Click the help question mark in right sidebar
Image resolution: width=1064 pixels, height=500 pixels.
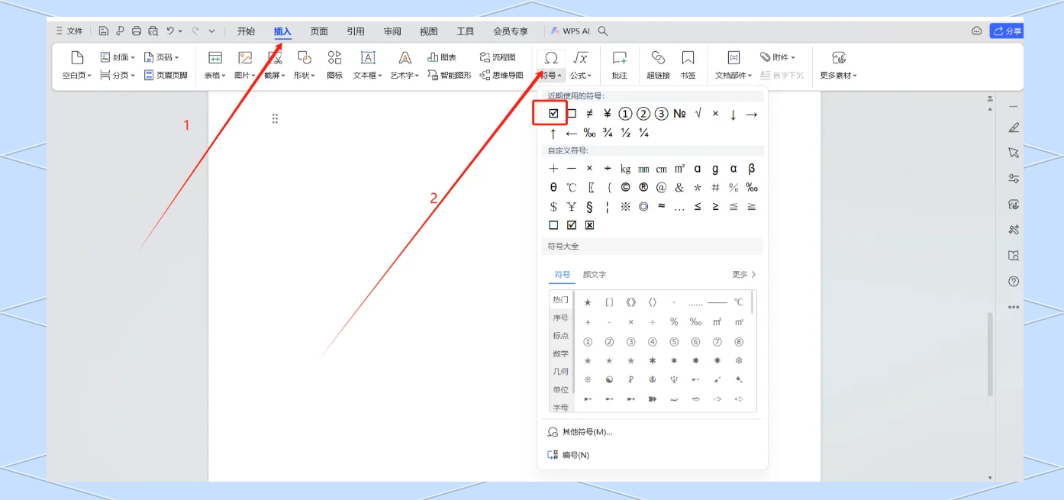tap(1014, 282)
